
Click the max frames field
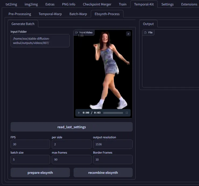point(72,160)
